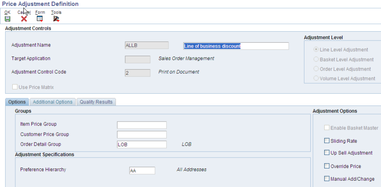Switch to the Quality Results tab
Viewport: 381px width, 187px height.
(96, 102)
